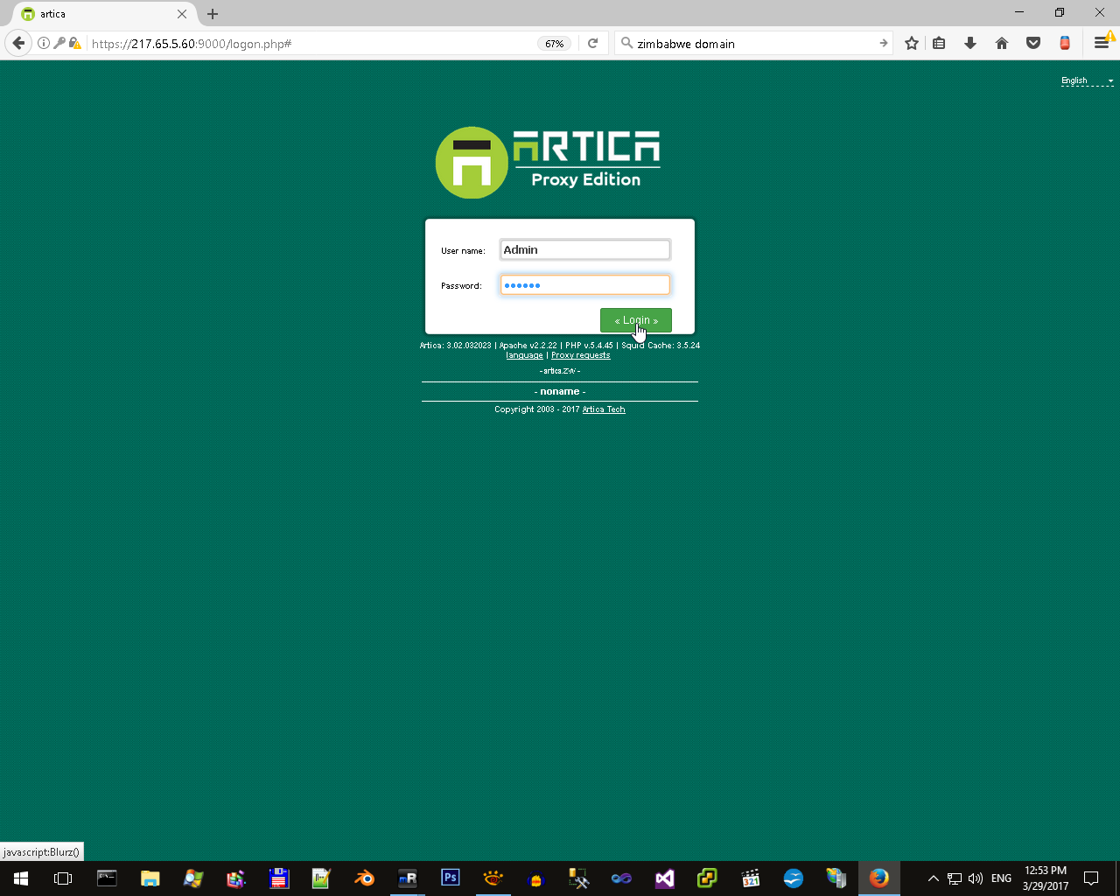Open the Windows Start menu
The height and width of the screenshot is (896, 1120).
21,878
